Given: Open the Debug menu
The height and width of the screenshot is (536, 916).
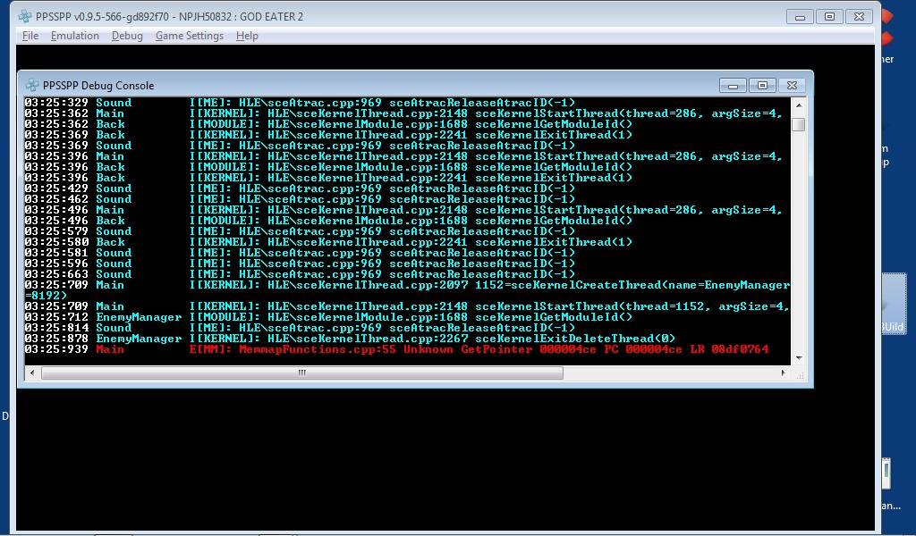Looking at the screenshot, I should (127, 36).
